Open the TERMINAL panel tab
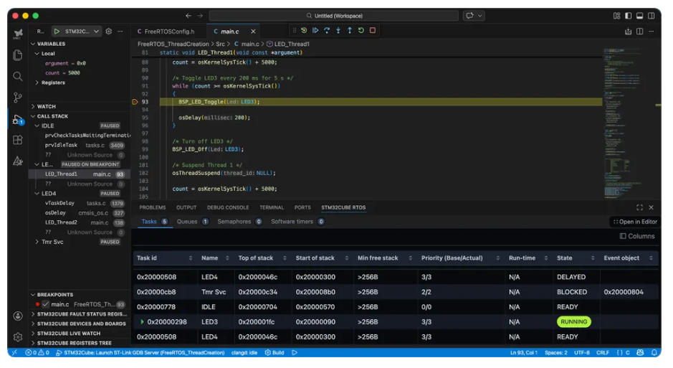This screenshot has height=368, width=673. point(271,207)
